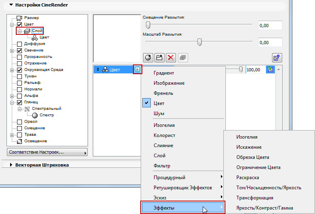
Task: Click the red X delete layer button
Action: (171, 58)
